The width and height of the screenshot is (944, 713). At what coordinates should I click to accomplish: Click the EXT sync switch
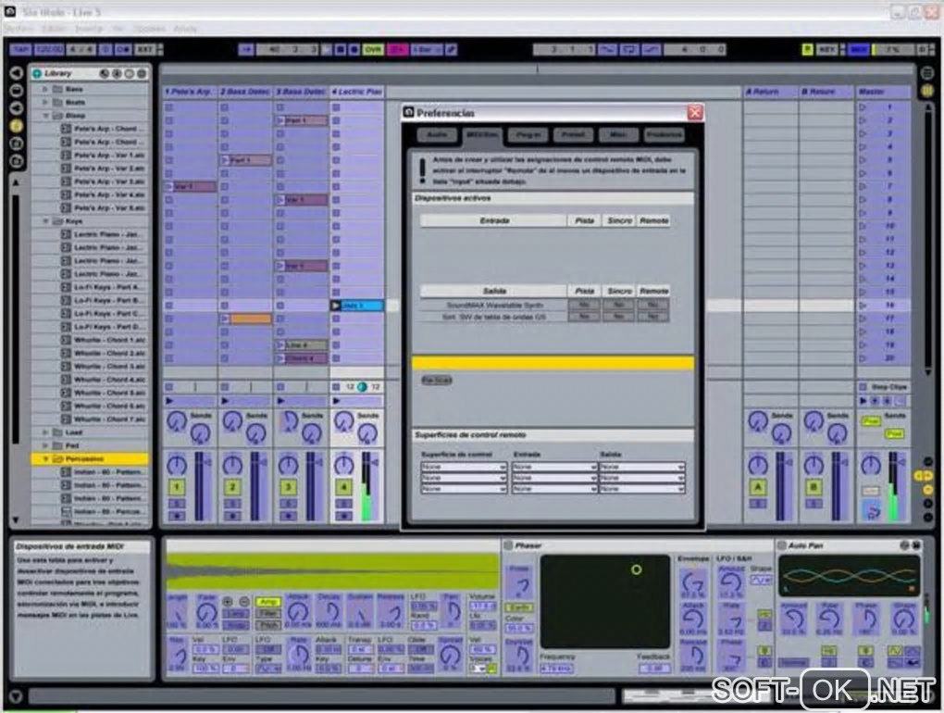(143, 49)
